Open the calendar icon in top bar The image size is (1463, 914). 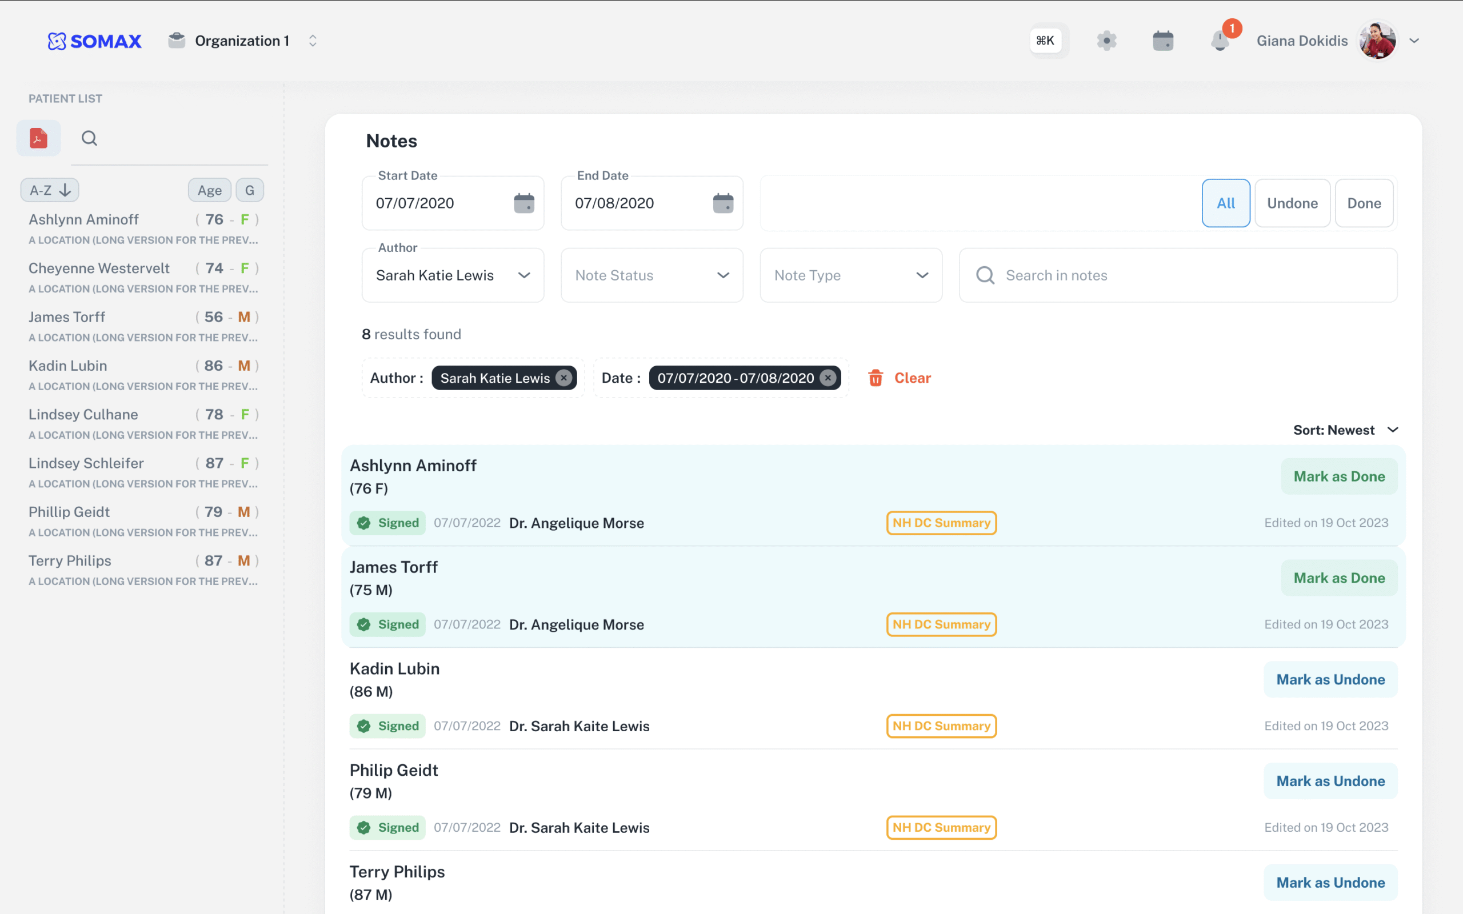coord(1162,41)
